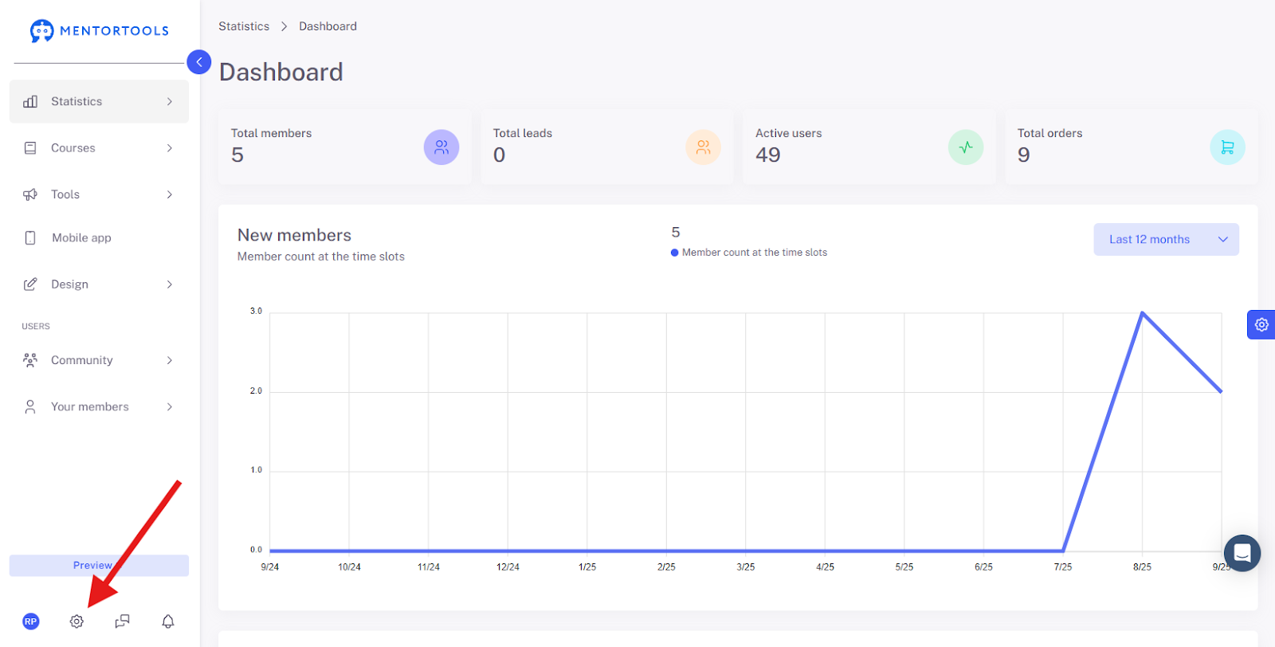
Task: Click the Preview button
Action: point(99,565)
